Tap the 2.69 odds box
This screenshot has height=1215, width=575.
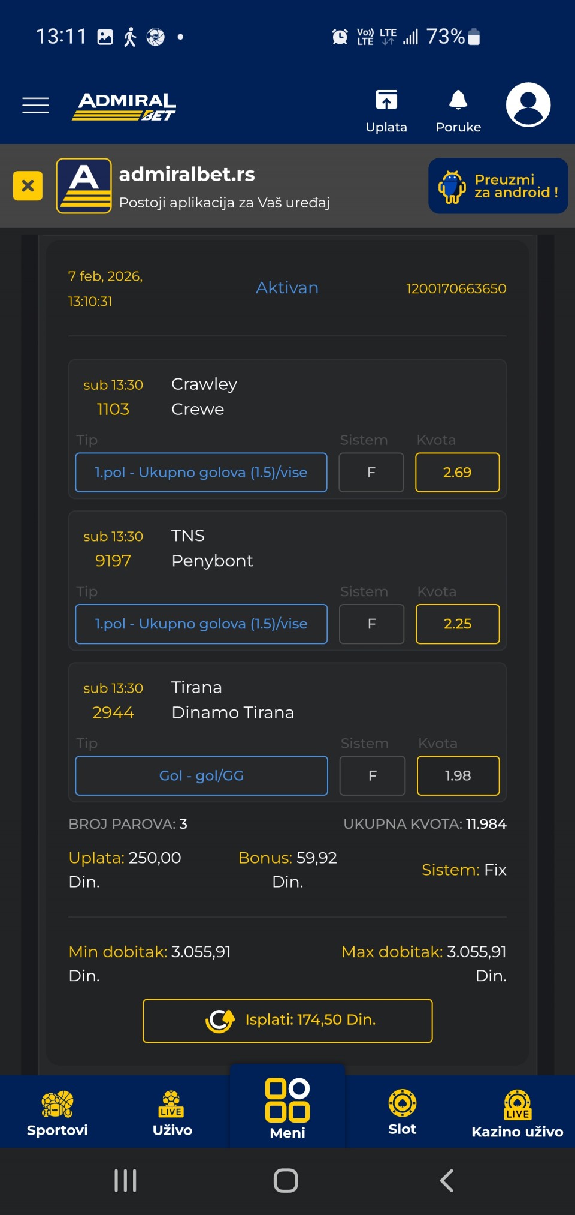pos(458,473)
